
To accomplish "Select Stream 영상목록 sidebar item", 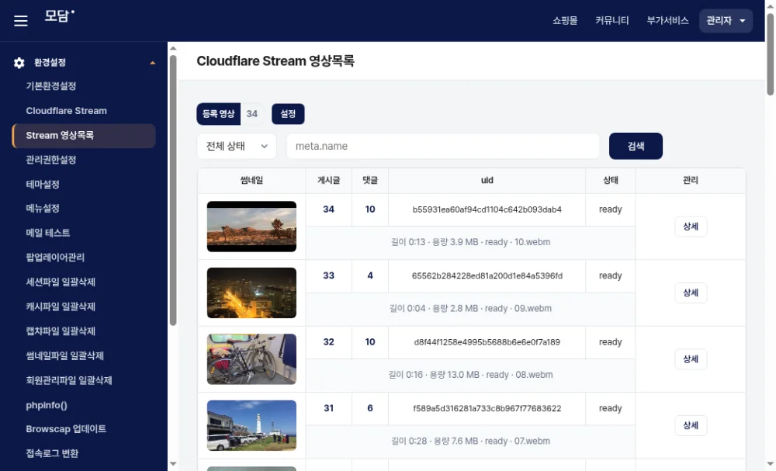I will pyautogui.click(x=84, y=136).
